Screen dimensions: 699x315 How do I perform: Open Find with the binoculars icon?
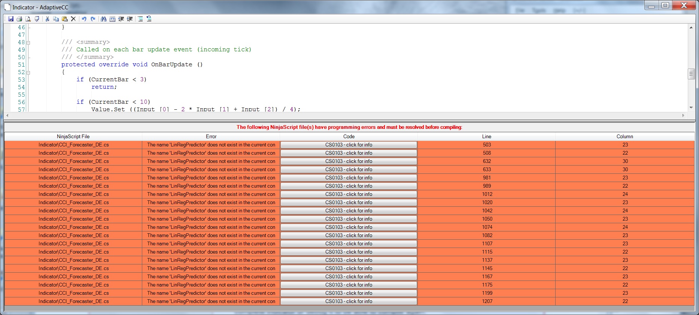point(104,19)
